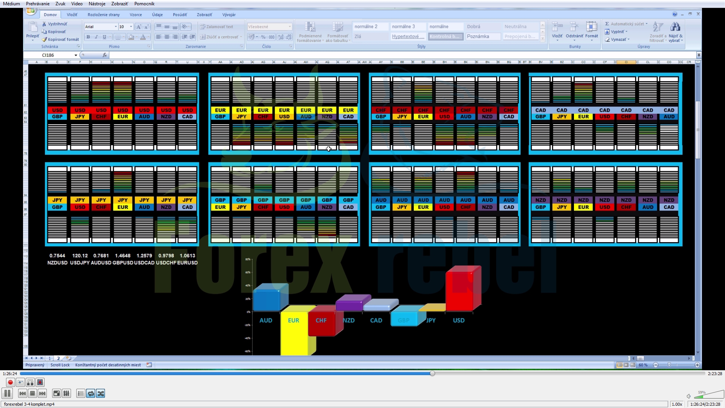
Task: Show the playlist with the list icon
Action: coord(80,393)
